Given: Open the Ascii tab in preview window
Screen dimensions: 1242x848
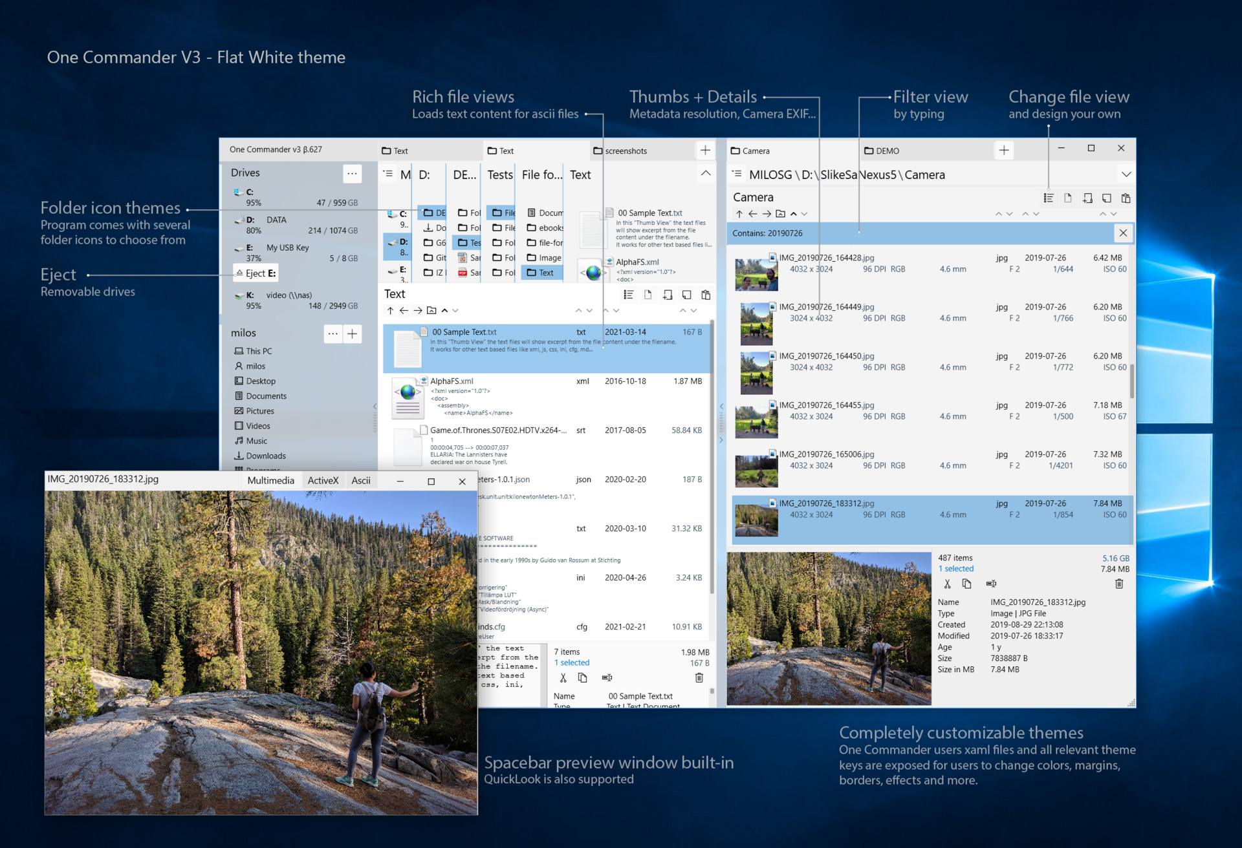Looking at the screenshot, I should (x=362, y=481).
